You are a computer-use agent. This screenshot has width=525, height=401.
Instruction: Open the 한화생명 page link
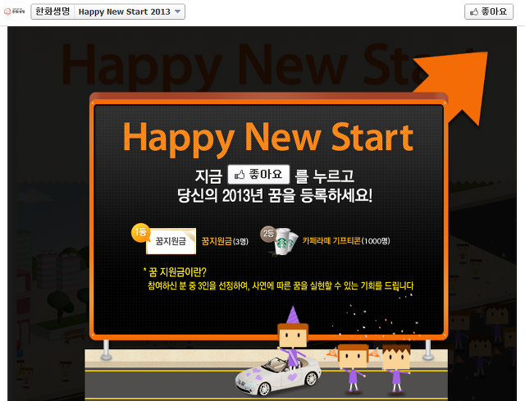(x=52, y=11)
